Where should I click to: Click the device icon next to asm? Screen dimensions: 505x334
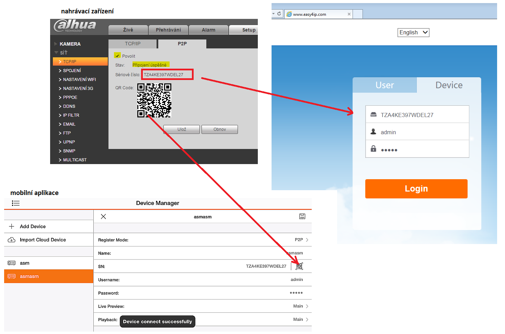pos(12,263)
